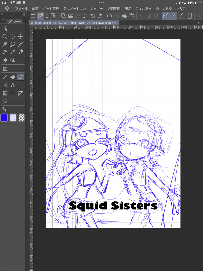Open the ヘルプ menu

[181, 8]
